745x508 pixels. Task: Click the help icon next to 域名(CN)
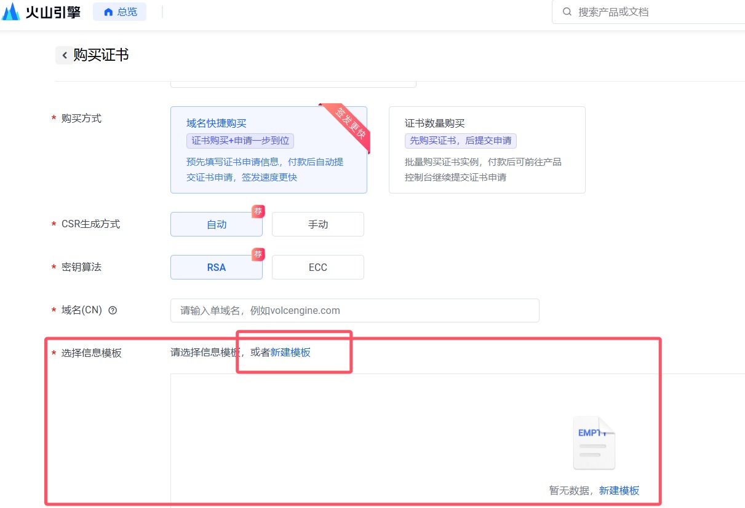tap(113, 310)
